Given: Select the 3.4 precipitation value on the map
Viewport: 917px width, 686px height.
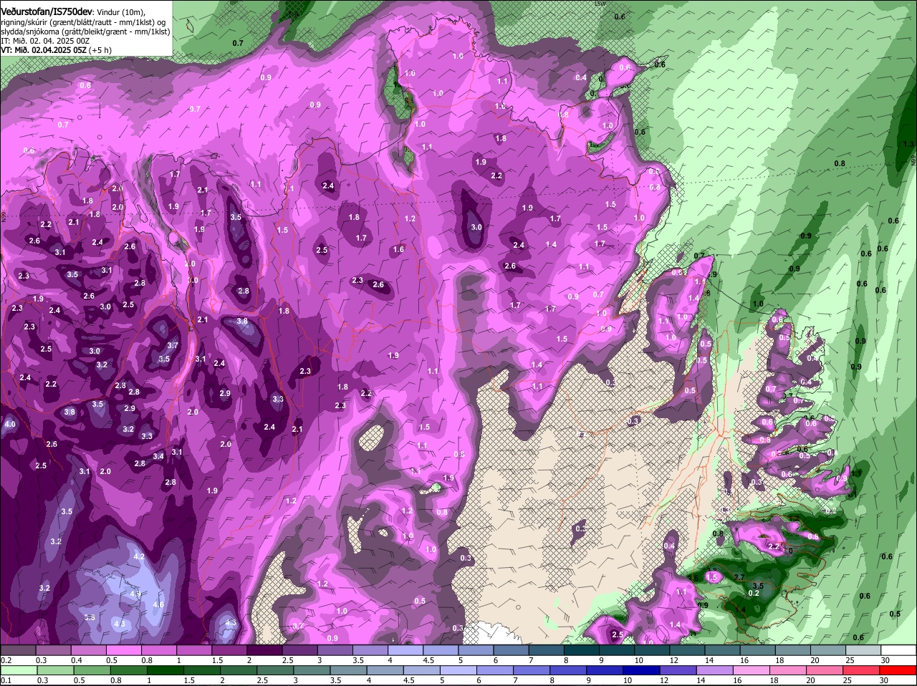Looking at the screenshot, I should tap(158, 456).
